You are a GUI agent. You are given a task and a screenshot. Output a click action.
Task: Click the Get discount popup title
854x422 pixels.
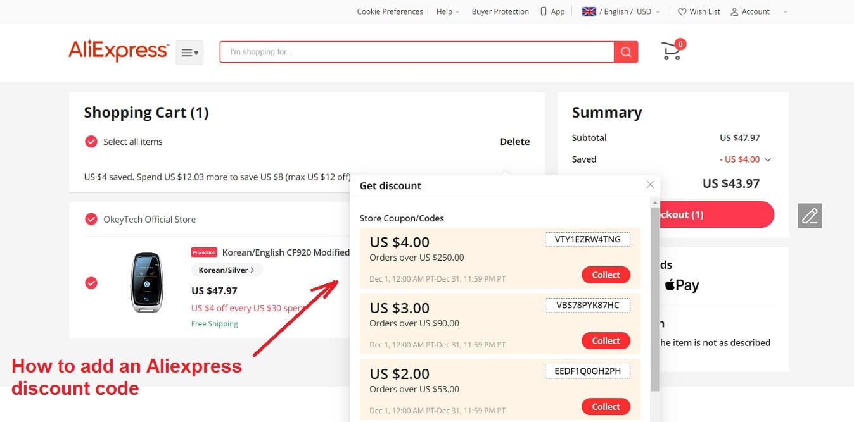coord(390,186)
